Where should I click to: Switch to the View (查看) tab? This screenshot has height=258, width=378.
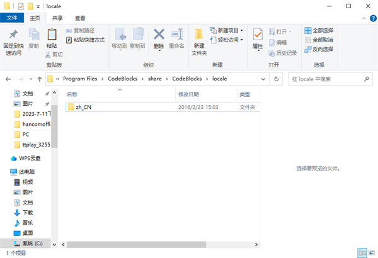(x=80, y=18)
